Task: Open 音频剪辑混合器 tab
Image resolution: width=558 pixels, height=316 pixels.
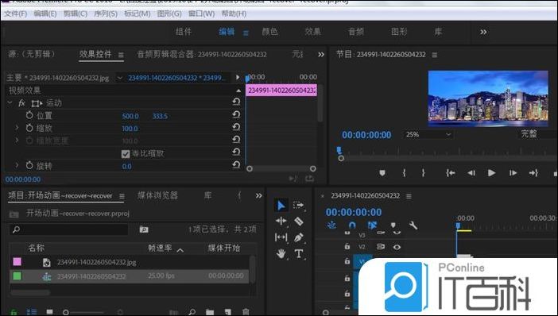Action: pos(202,54)
